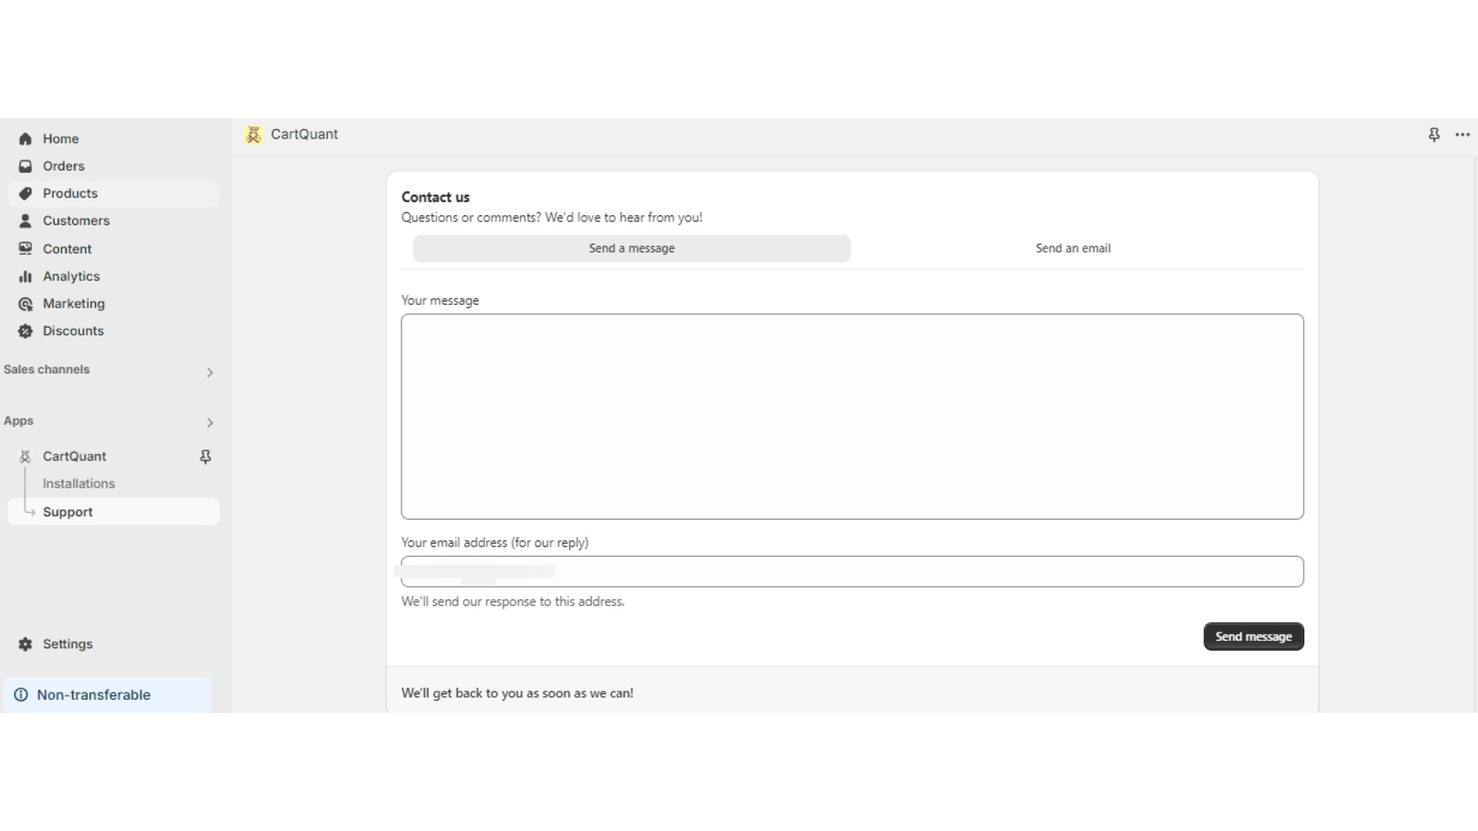The image size is (1478, 831).
Task: Click the Home icon in sidebar
Action: (25, 138)
